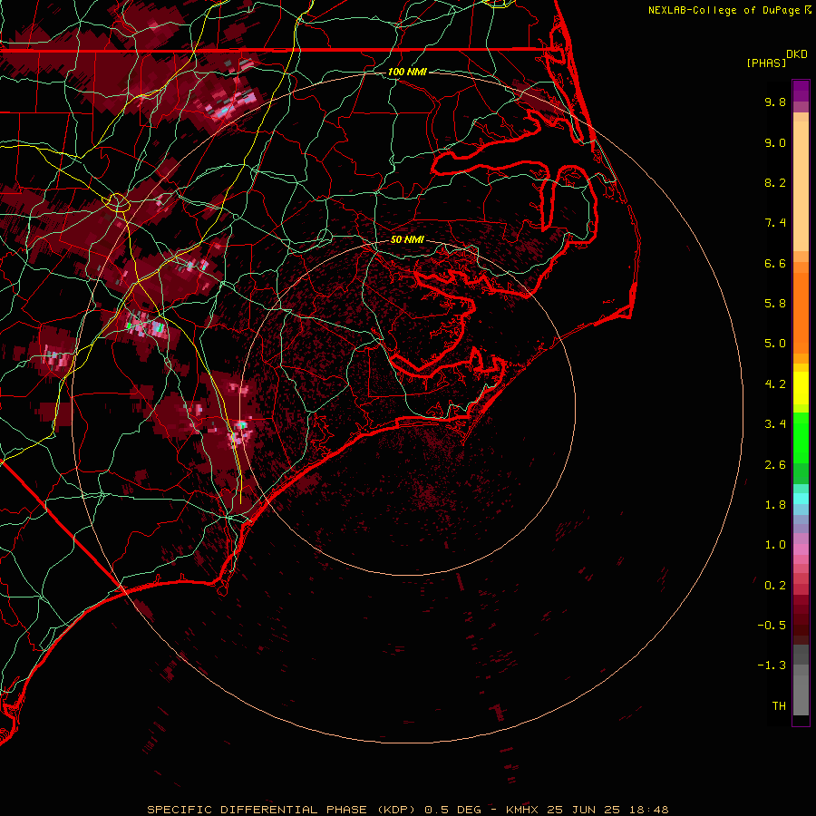Select the 5.8 value on the color scale
This screenshot has width=816, height=816.
[775, 304]
